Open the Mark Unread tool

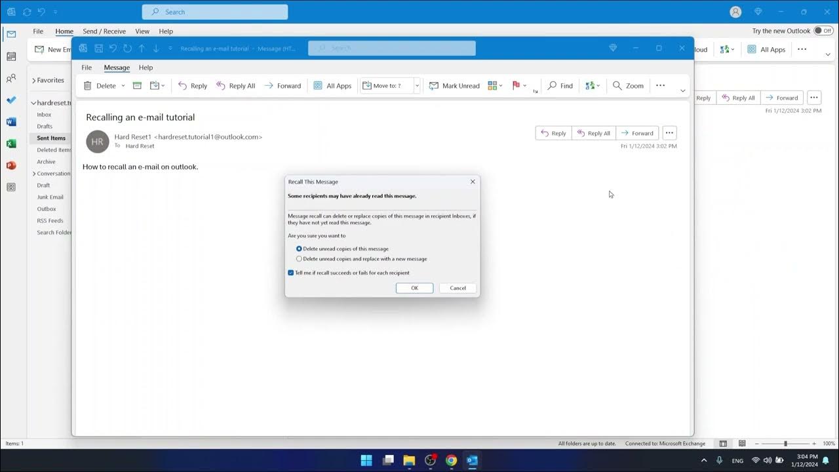point(454,85)
